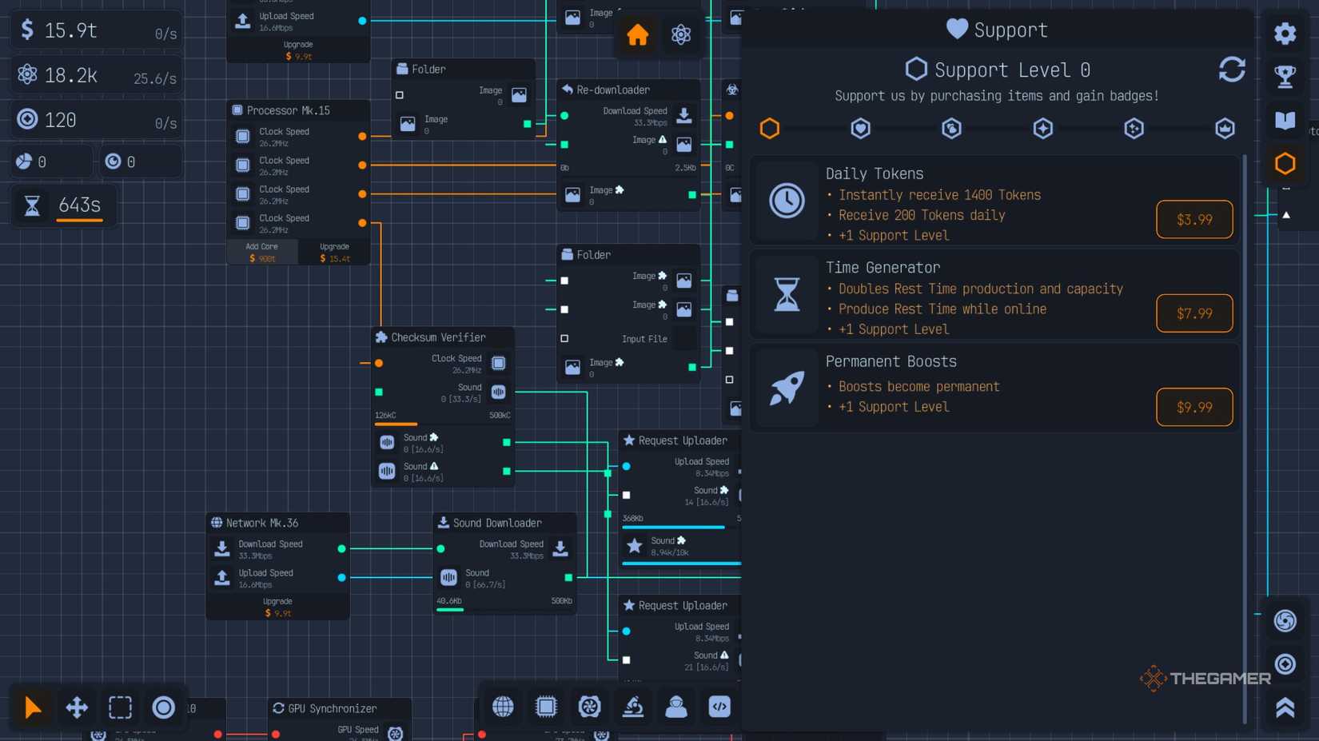This screenshot has height=741, width=1319.
Task: Open the atom research icon beside Home
Action: [681, 35]
